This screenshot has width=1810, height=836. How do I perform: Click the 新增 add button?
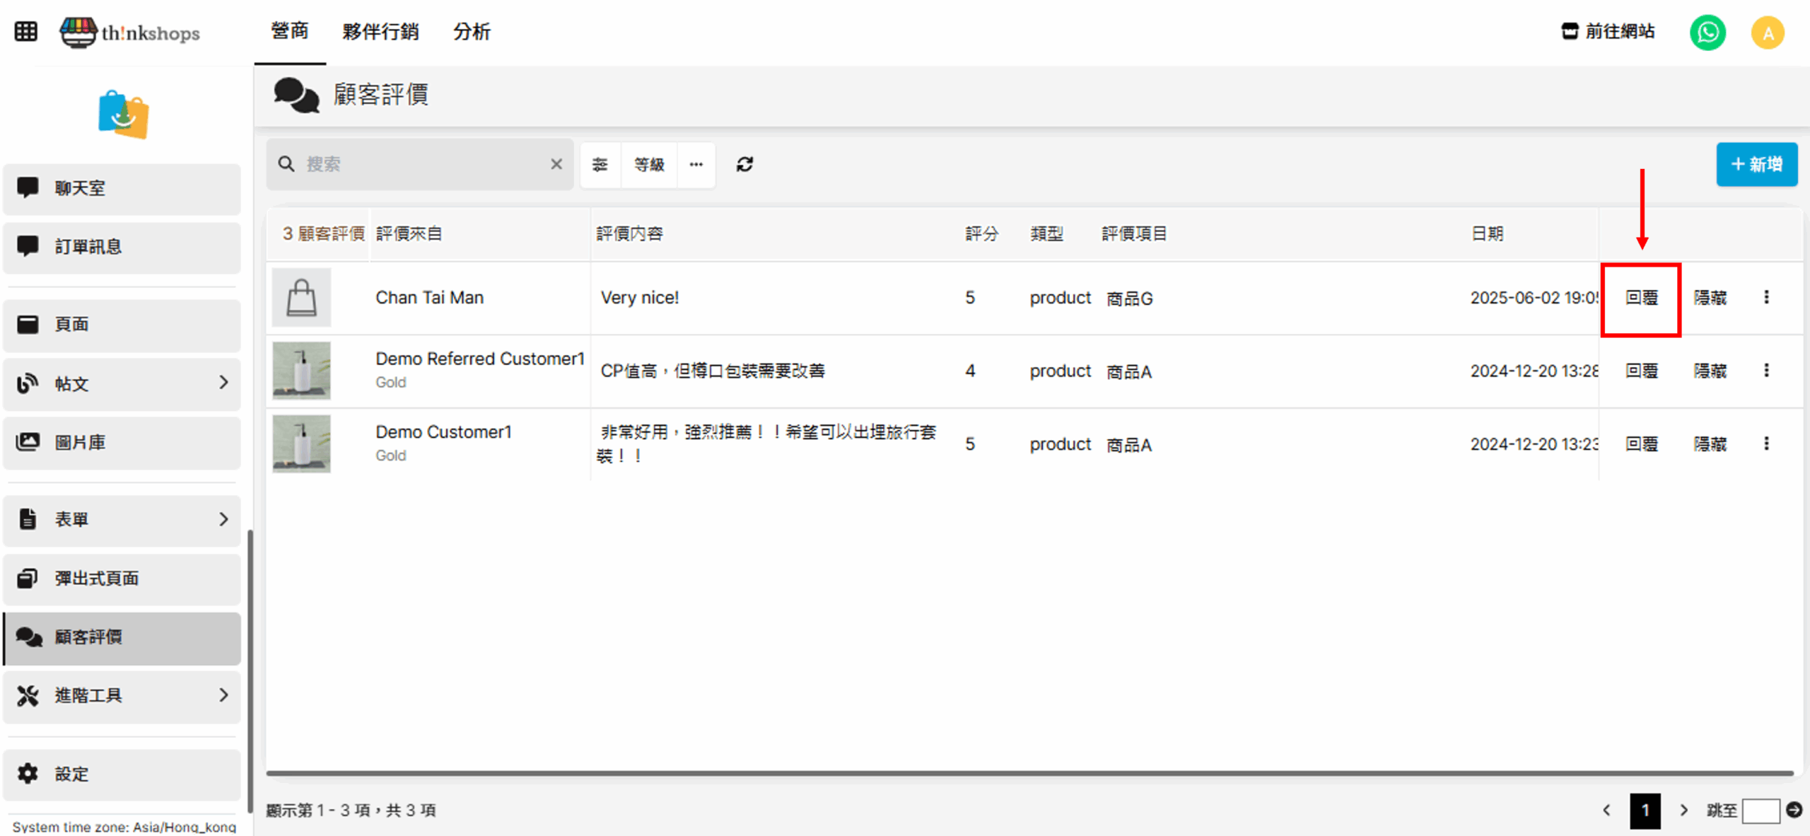click(x=1756, y=165)
